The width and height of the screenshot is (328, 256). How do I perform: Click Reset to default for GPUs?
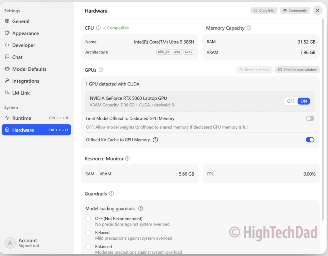(x=254, y=70)
